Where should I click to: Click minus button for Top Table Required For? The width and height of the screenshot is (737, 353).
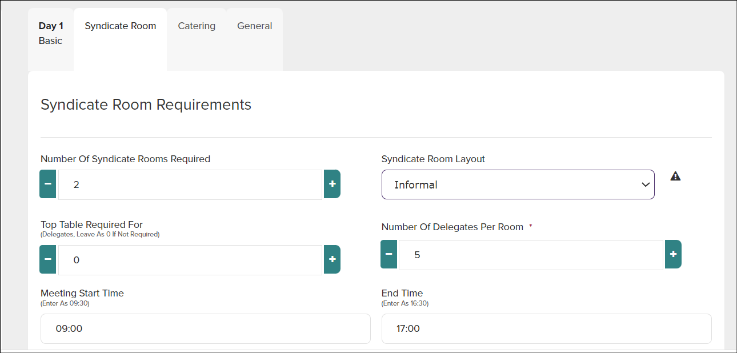coord(48,259)
